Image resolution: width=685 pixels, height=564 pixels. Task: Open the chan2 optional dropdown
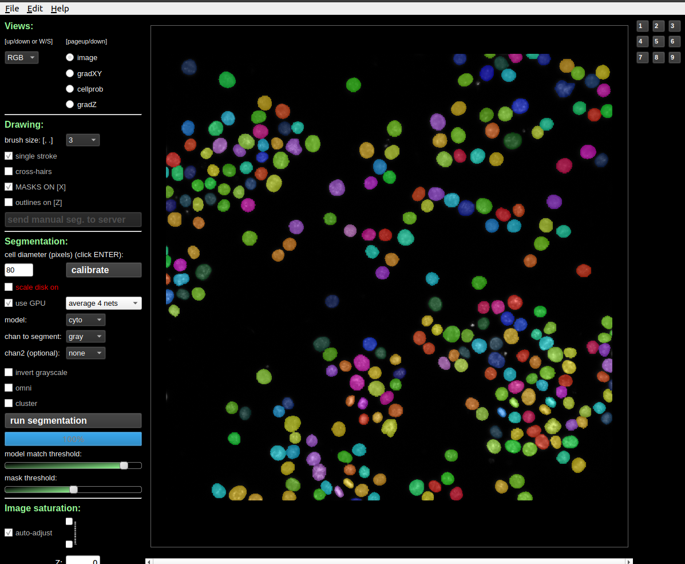85,353
